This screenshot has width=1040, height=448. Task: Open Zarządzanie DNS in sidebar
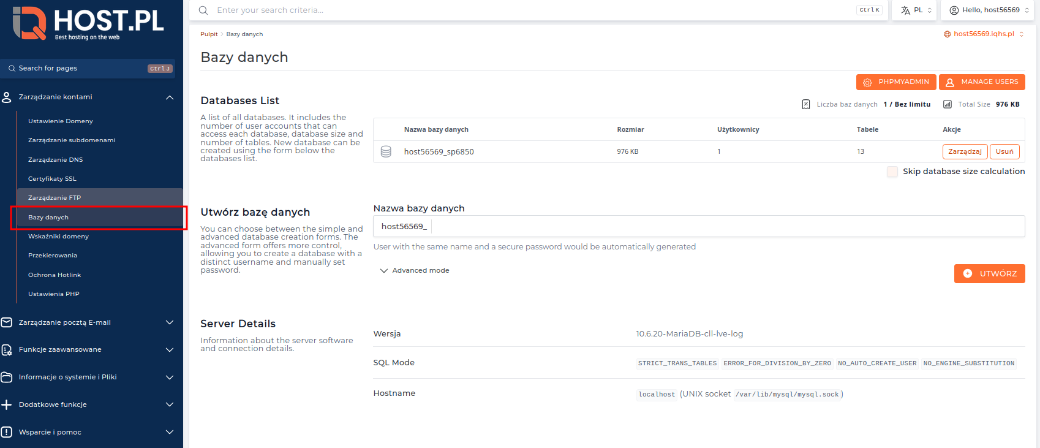click(x=55, y=159)
